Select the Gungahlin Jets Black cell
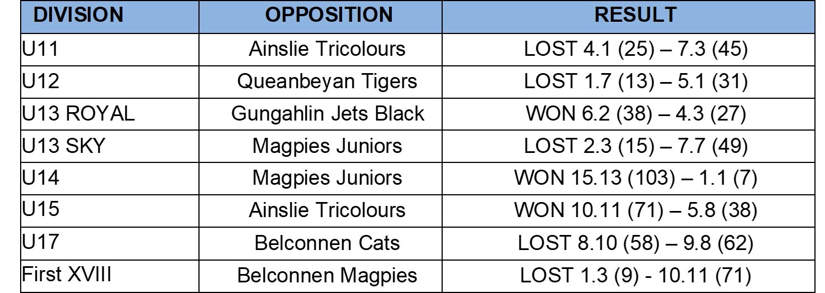The image size is (825, 293). (327, 114)
